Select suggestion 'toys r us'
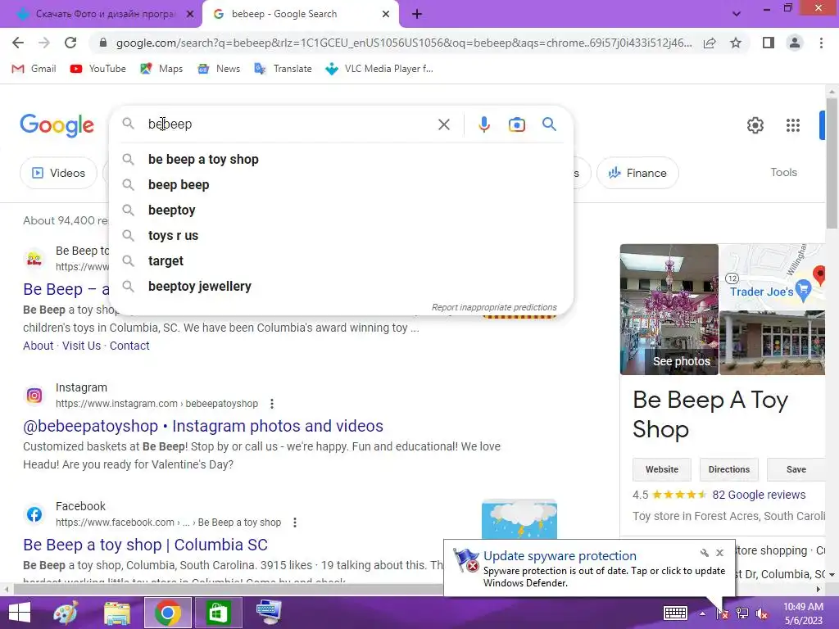The height and width of the screenshot is (629, 839). 342,236
